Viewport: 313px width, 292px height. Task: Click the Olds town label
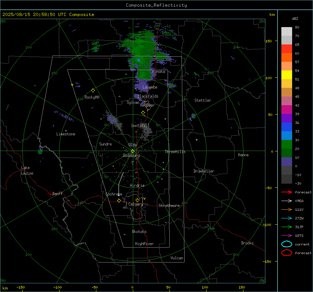[133, 145]
